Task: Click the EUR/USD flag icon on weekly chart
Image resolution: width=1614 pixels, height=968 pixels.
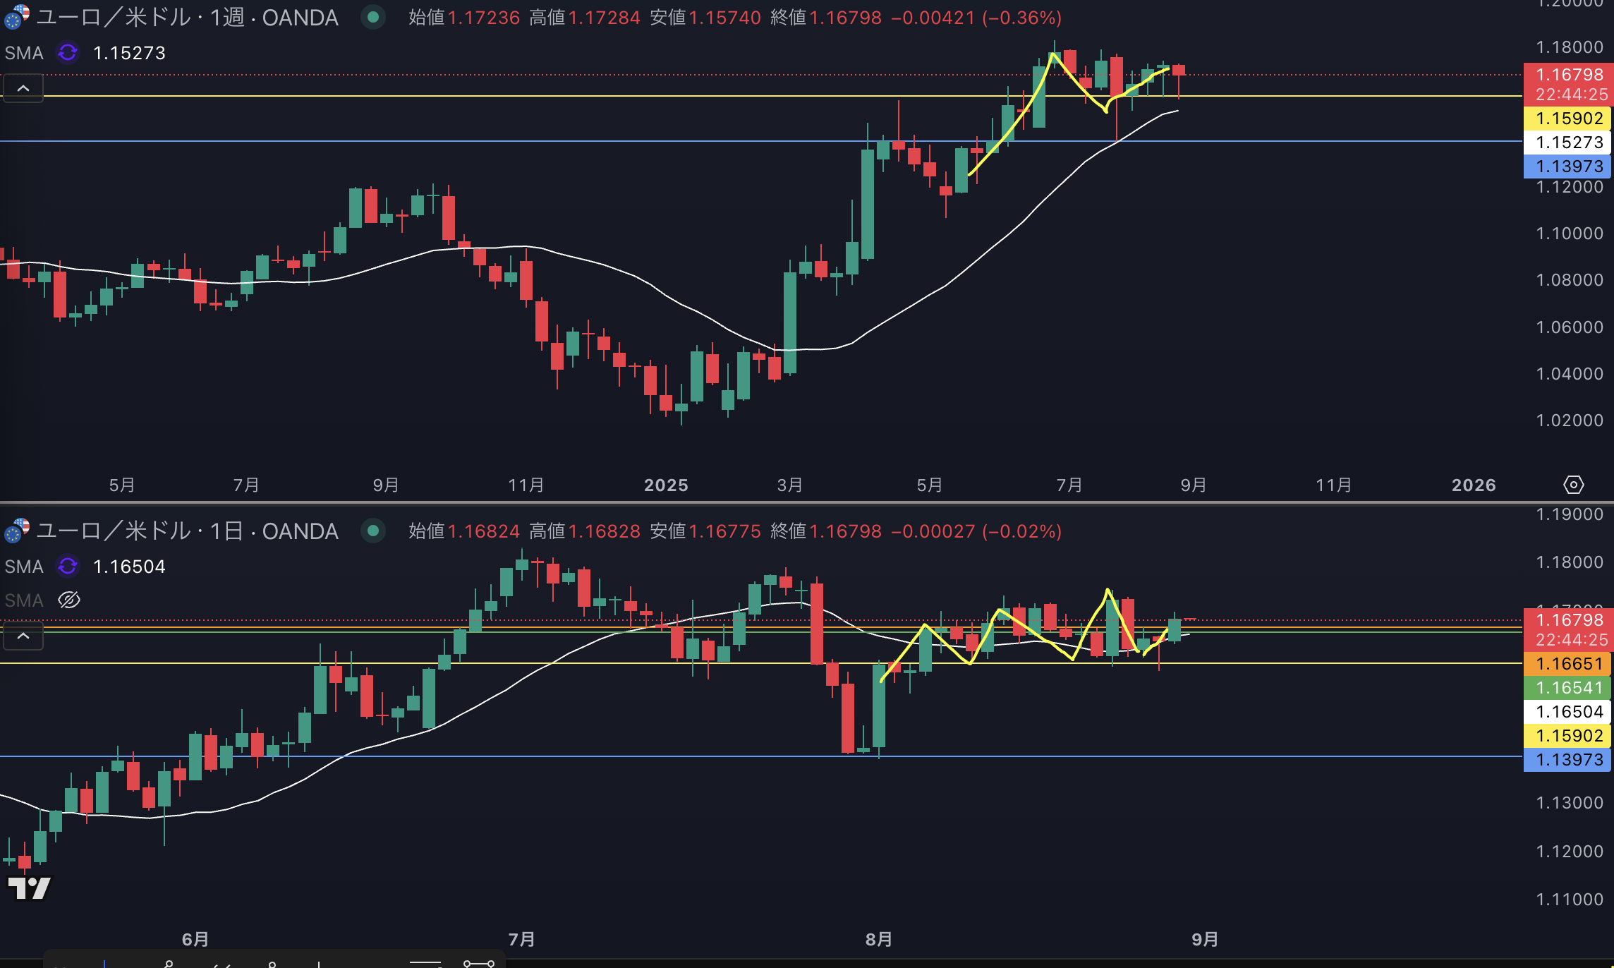Action: pos(16,17)
